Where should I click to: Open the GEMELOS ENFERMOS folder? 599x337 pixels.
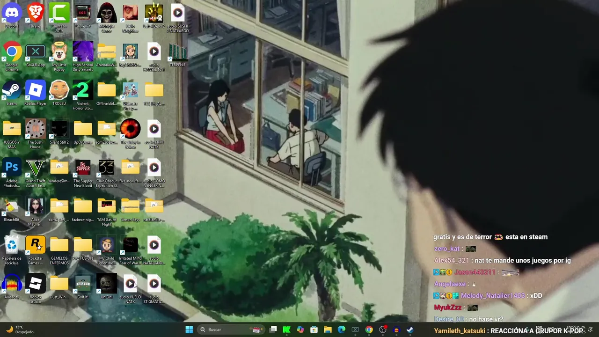(59, 250)
